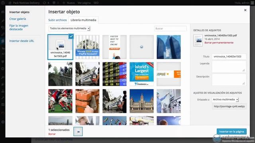Open the SEO menu in admin bar
Viewport: 255px width, 143px height.
point(96,3)
